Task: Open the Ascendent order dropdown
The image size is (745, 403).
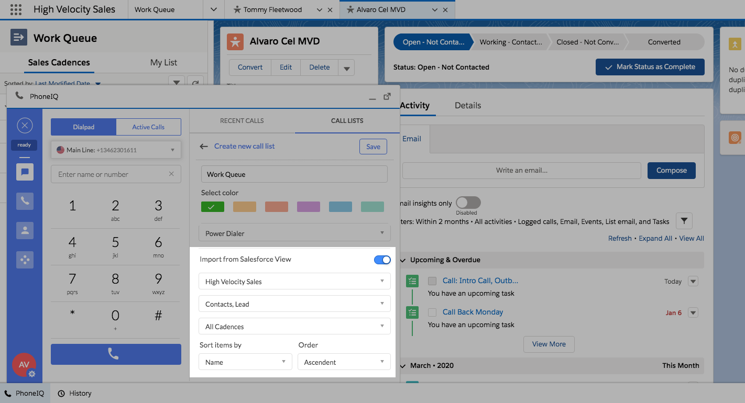Action: (x=344, y=362)
